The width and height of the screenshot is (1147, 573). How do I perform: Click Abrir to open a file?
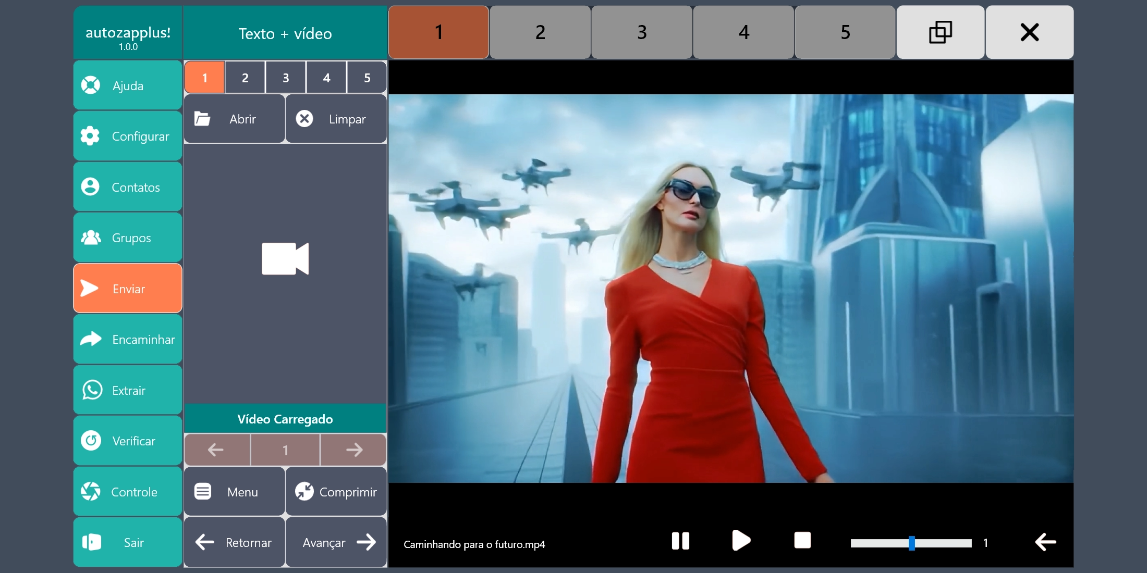[x=234, y=119]
